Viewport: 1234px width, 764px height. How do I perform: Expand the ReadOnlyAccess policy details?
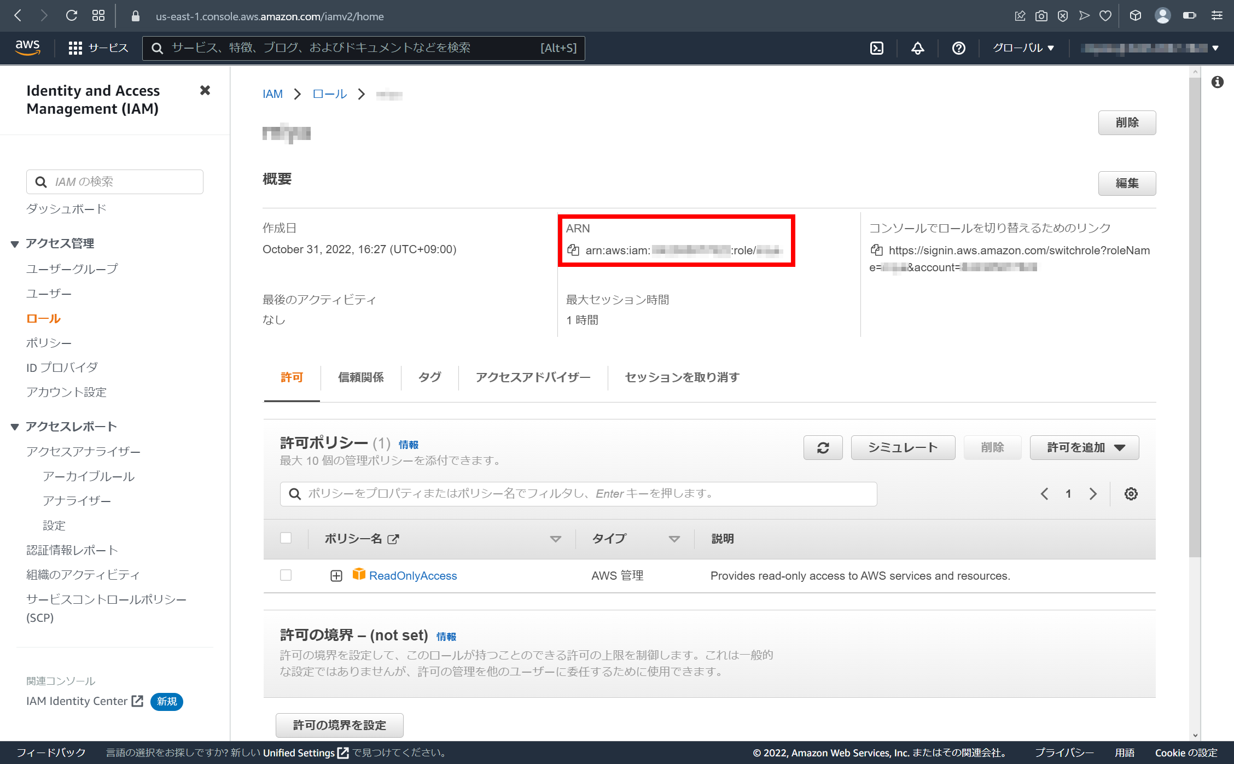pyautogui.click(x=336, y=576)
